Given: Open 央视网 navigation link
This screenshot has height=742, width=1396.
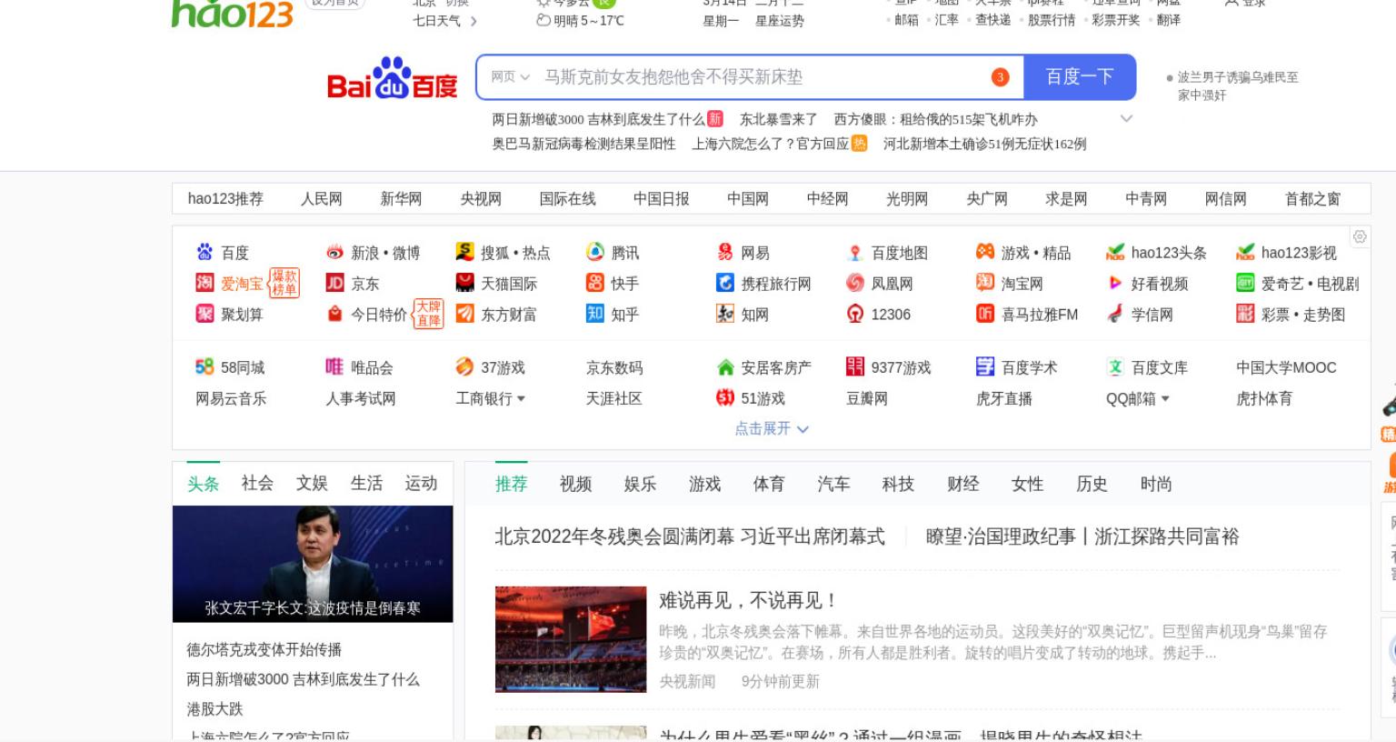Looking at the screenshot, I should click(x=481, y=198).
